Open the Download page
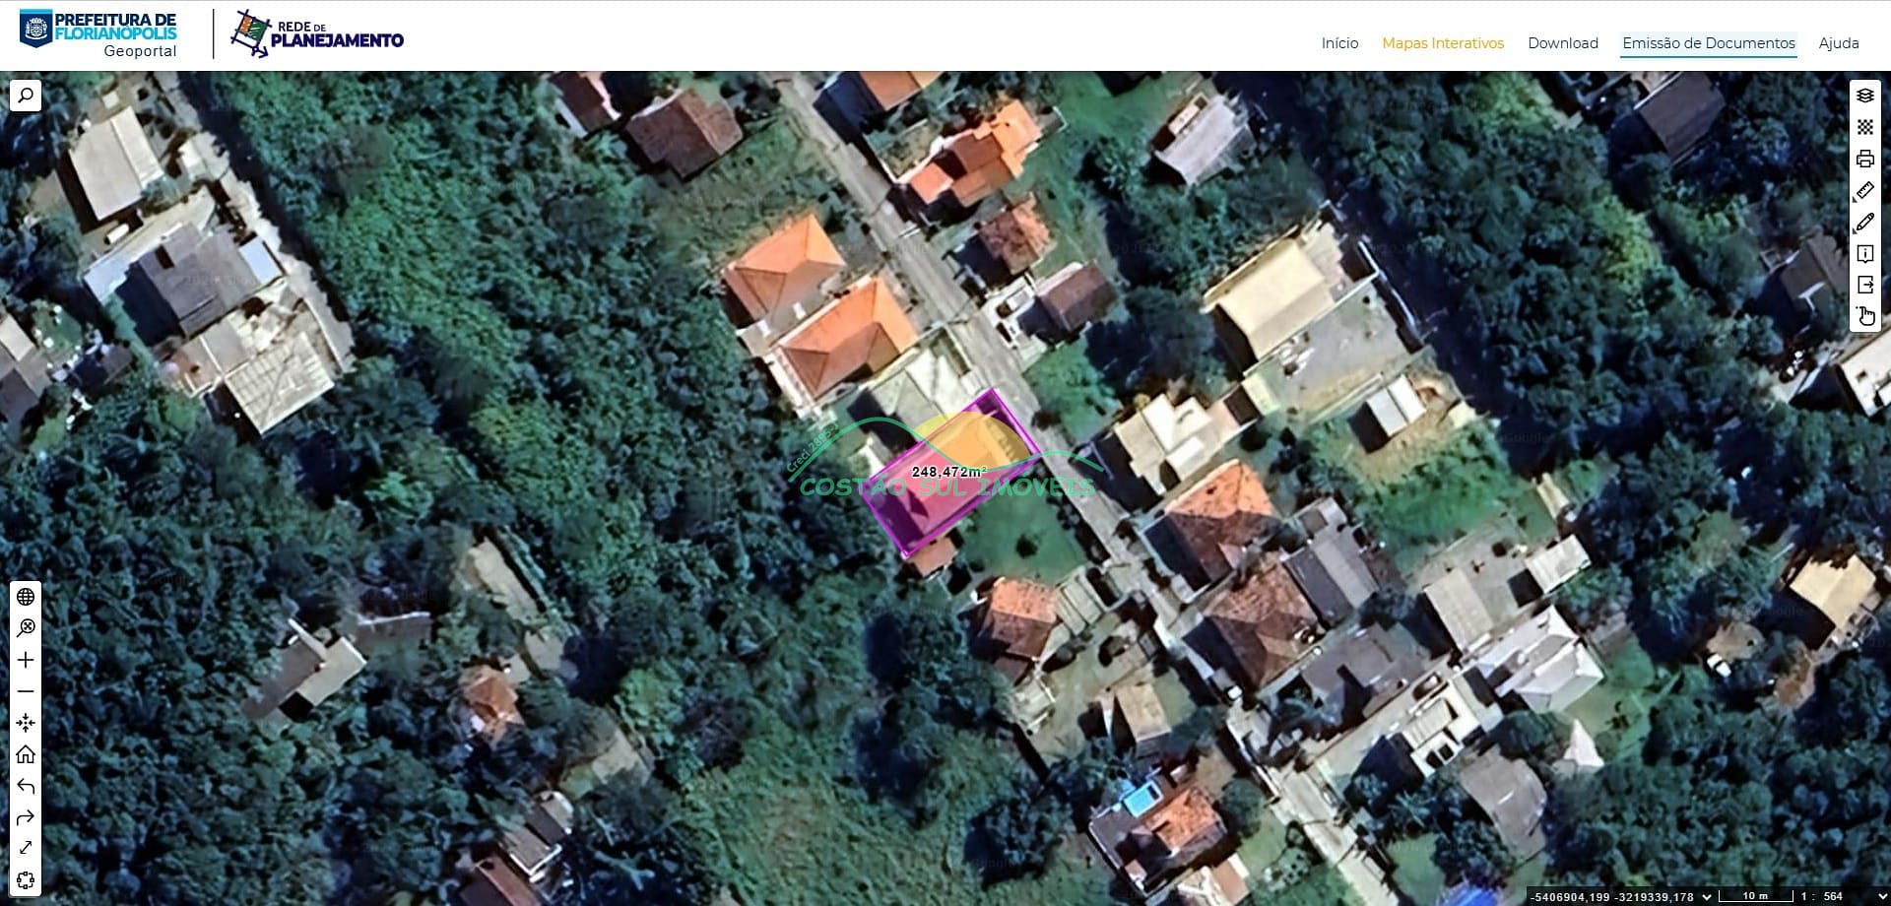Image resolution: width=1891 pixels, height=906 pixels. click(x=1562, y=43)
